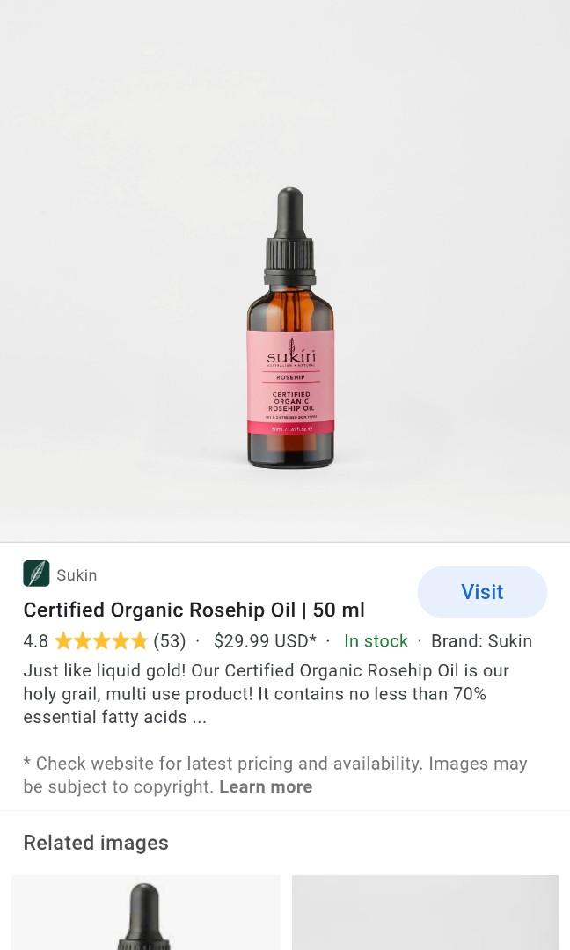Tap the pink Sukin bottle label
This screenshot has height=950, width=570.
(x=290, y=382)
